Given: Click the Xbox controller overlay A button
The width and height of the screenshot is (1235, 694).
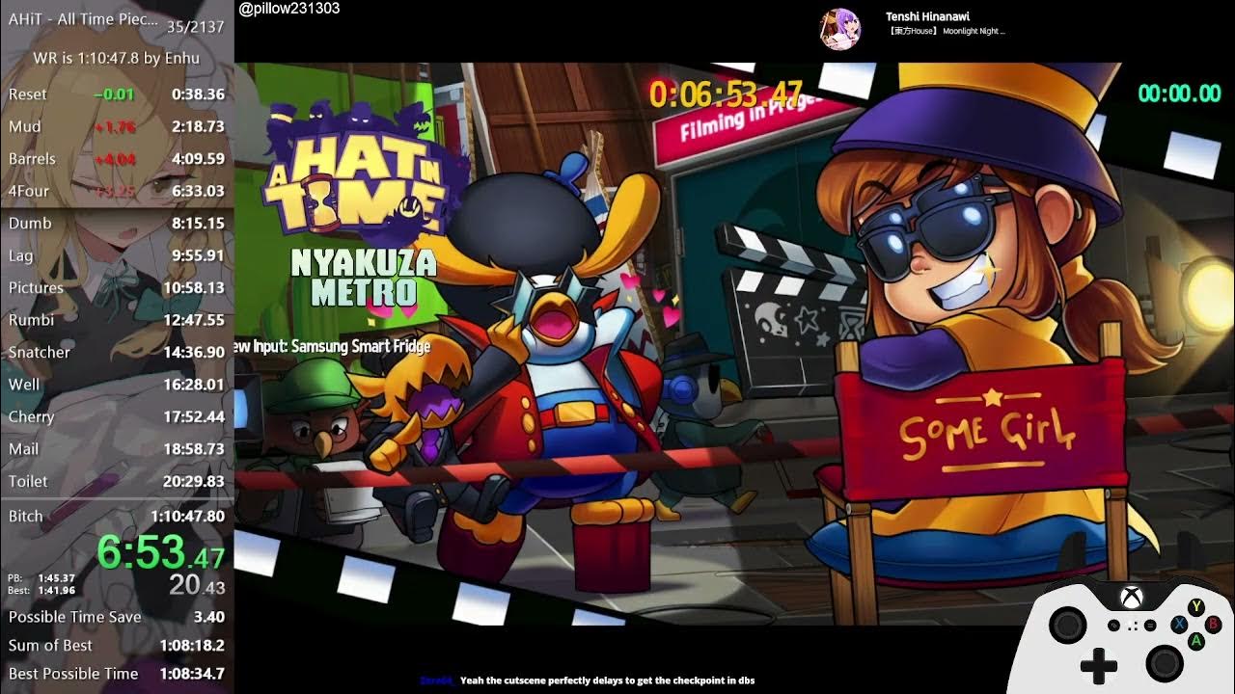Looking at the screenshot, I should (1196, 641).
